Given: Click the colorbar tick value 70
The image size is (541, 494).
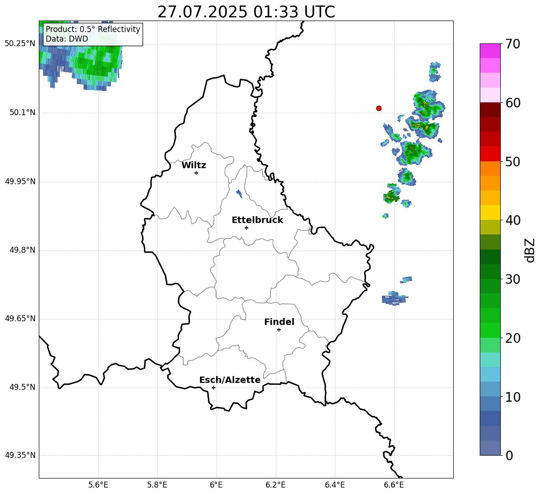Looking at the screenshot, I should click(513, 44).
